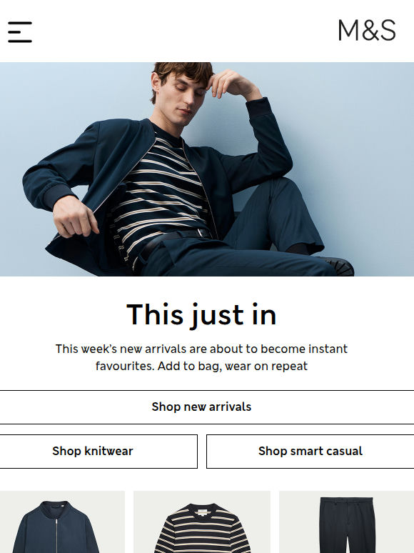414x553 pixels.
Task: Open the navy trousers product thumbnail
Action: tap(347, 522)
